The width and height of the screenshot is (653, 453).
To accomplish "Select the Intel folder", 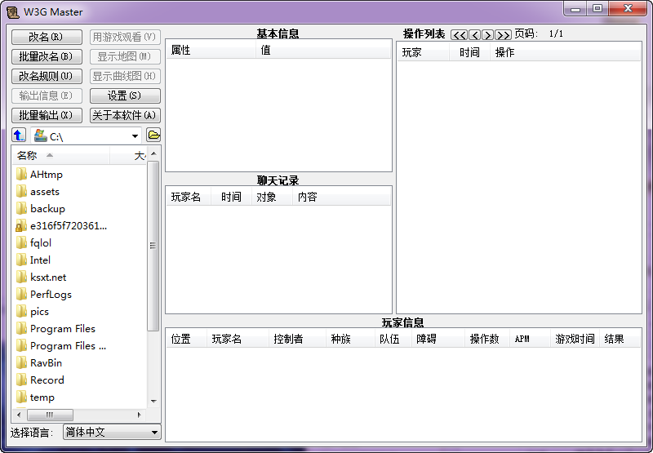I will click(40, 260).
